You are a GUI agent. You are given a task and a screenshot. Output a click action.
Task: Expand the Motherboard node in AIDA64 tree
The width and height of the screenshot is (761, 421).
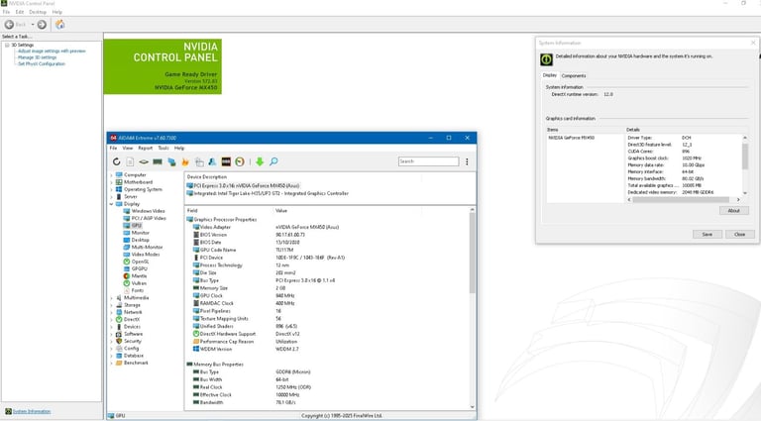(x=112, y=182)
